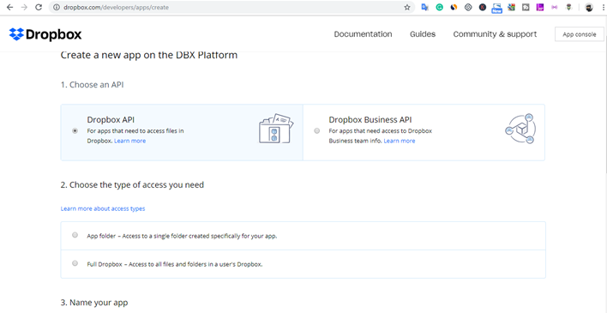Open the orange and navy swirl extension
Screen dimensions: 607x313
pyautogui.click(x=454, y=8)
